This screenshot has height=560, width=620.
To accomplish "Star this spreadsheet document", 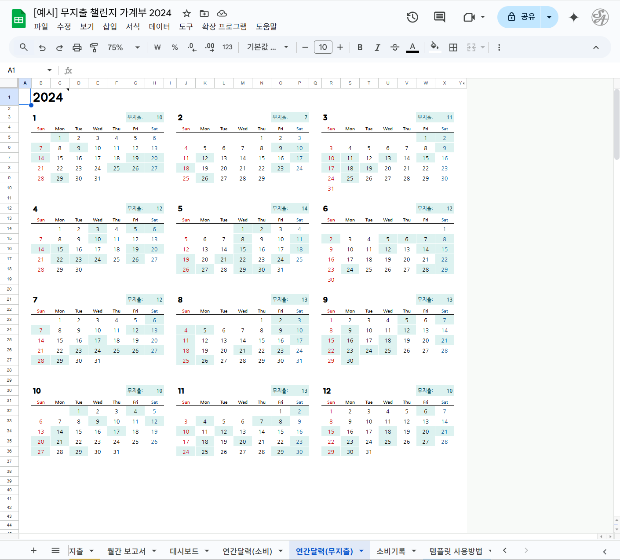I will (x=187, y=13).
